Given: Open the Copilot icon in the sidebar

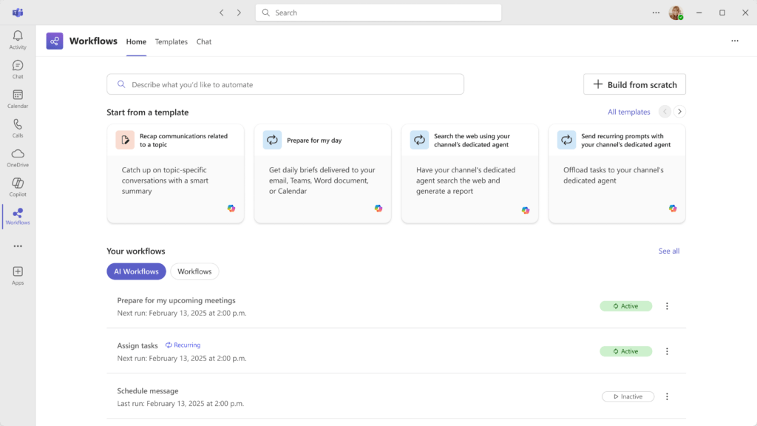Looking at the screenshot, I should click(17, 186).
